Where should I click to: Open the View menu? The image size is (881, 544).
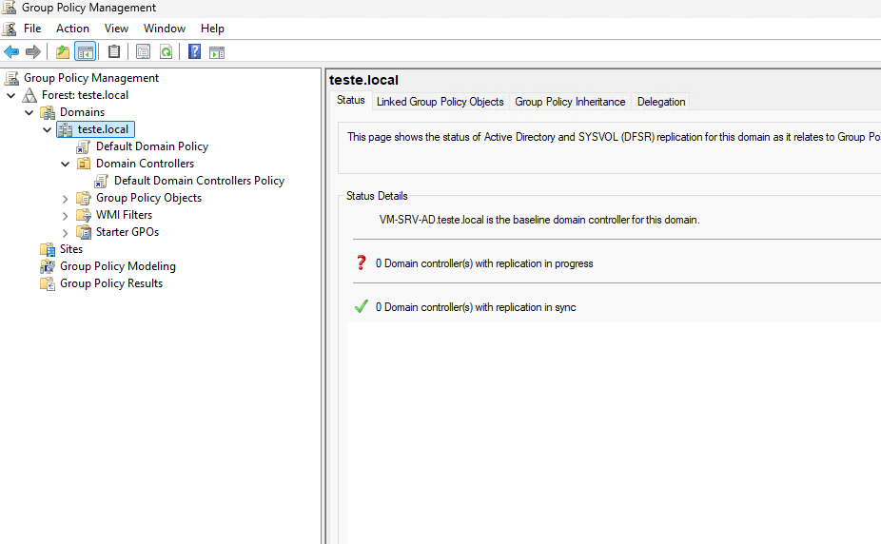(x=116, y=29)
